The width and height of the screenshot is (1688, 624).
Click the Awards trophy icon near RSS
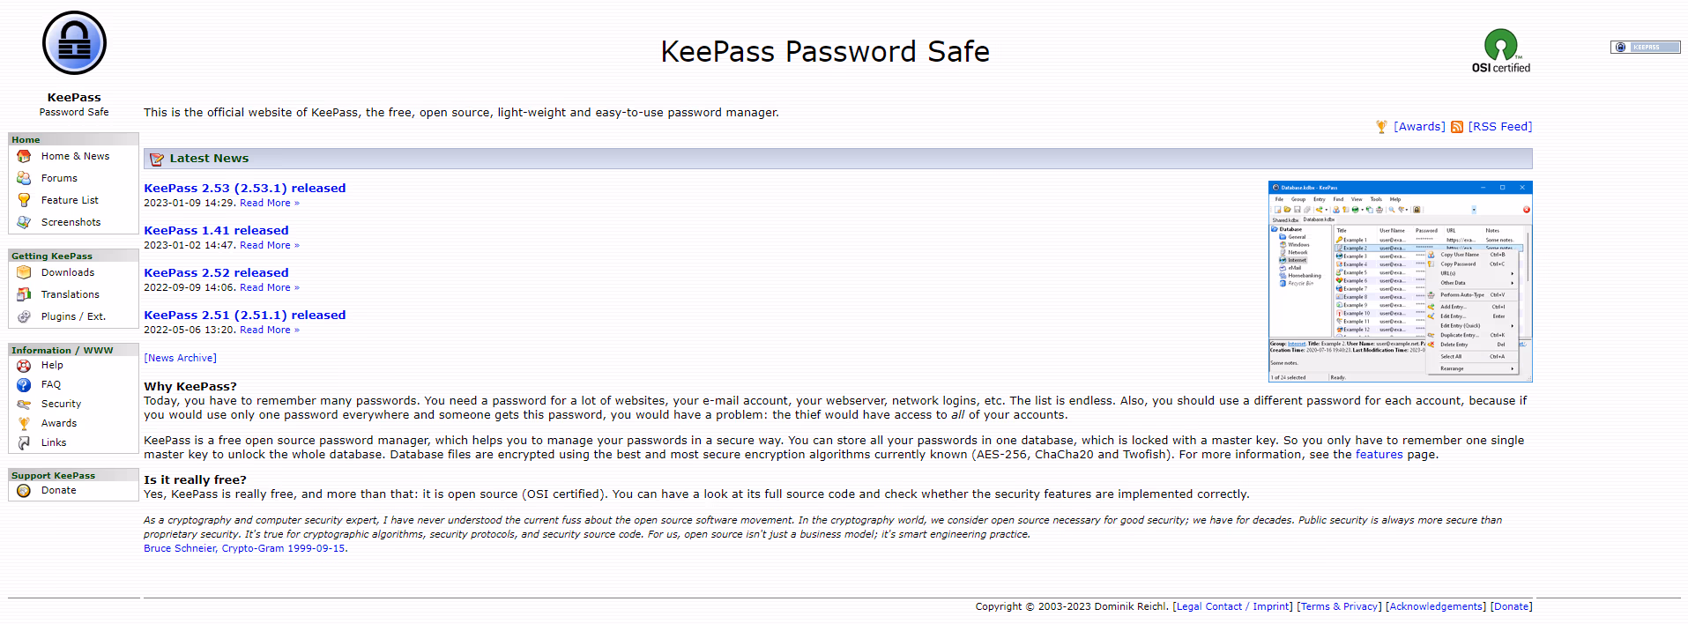tap(1381, 127)
